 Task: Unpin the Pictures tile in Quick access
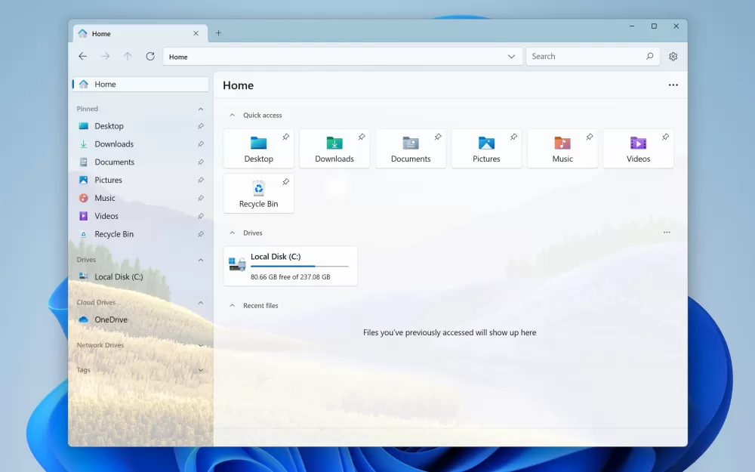(x=513, y=137)
